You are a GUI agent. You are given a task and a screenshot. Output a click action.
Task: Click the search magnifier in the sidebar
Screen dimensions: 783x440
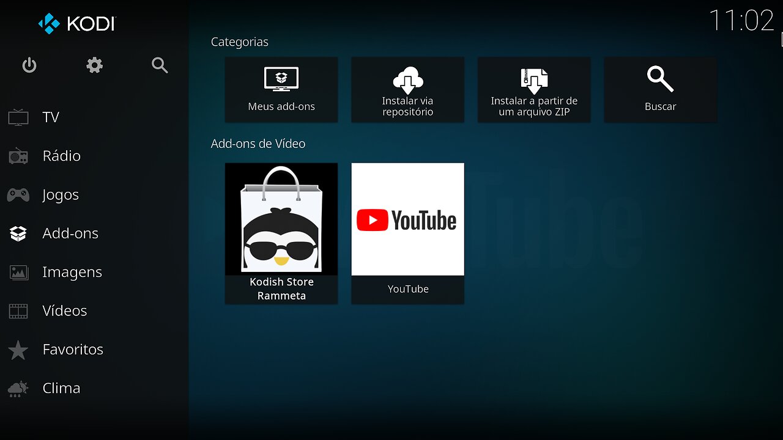[160, 65]
